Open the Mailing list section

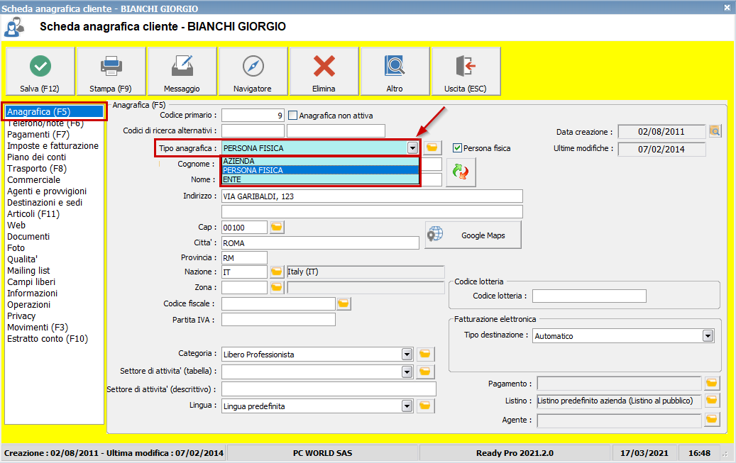pyautogui.click(x=28, y=271)
